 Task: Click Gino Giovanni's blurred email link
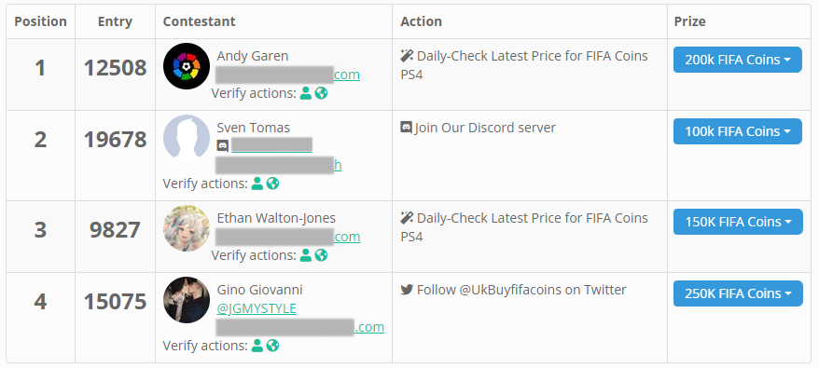coord(299,327)
